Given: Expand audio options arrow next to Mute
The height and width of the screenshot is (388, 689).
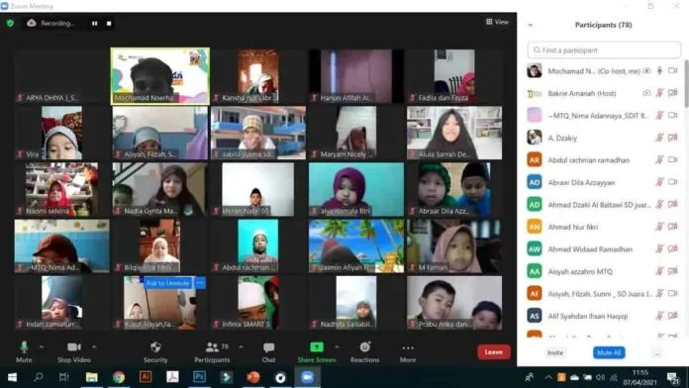Looking at the screenshot, I should pos(42,346).
